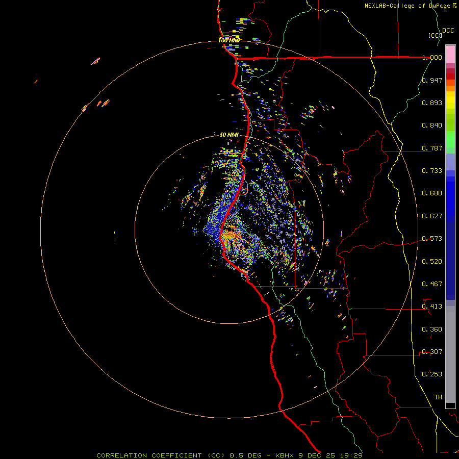
Task: Click the 0.573 legend value
Action: 432,239
